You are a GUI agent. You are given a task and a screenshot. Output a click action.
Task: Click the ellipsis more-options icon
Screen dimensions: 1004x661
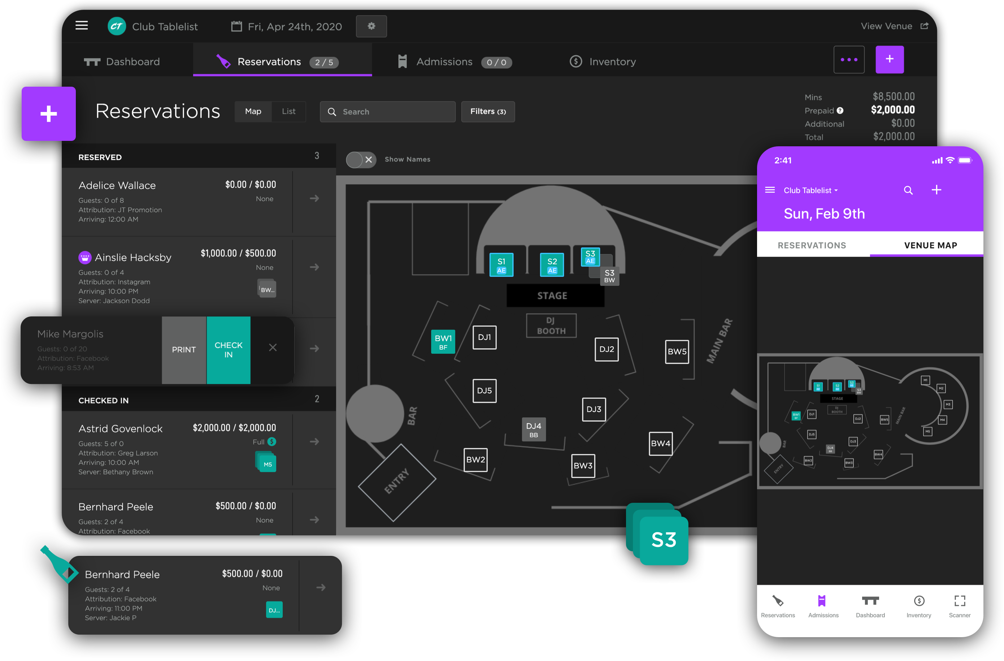tap(849, 60)
